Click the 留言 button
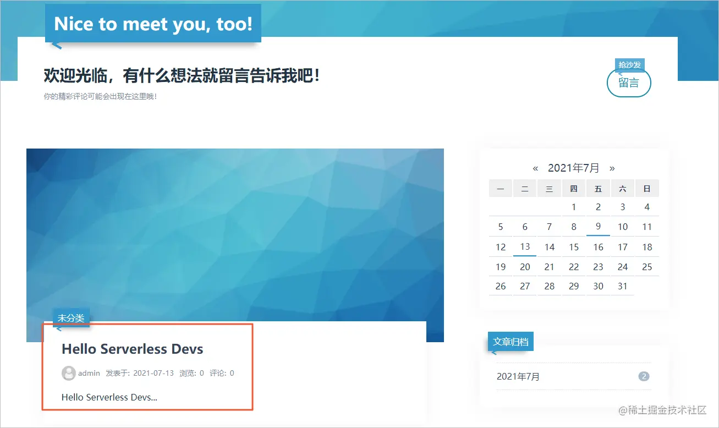 click(x=629, y=83)
